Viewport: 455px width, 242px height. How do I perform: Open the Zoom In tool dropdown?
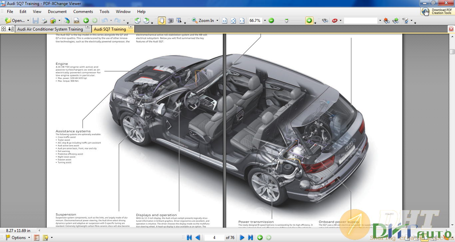[217, 21]
